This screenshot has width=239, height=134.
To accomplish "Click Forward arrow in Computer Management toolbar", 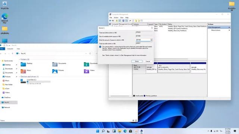I will tap(113, 21).
